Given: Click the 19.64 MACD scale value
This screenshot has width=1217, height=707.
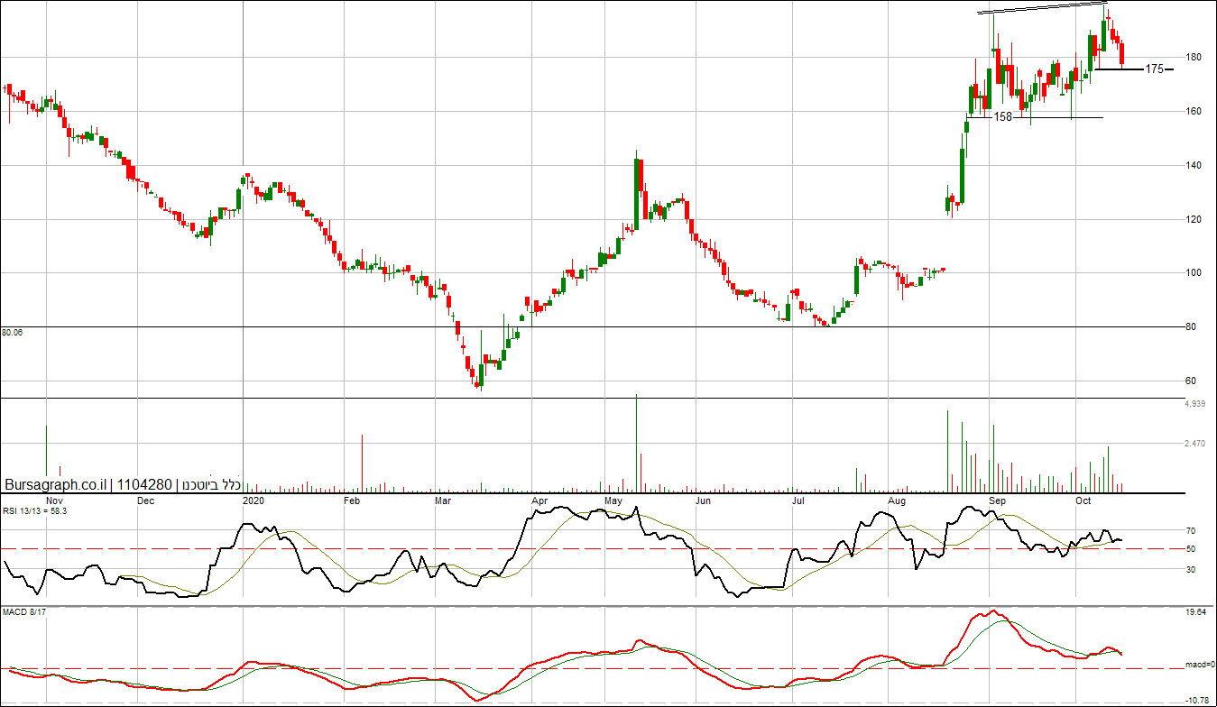Looking at the screenshot, I should click(1196, 612).
